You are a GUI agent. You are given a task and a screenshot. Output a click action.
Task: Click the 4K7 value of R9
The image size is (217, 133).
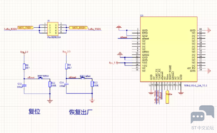tap(70, 68)
